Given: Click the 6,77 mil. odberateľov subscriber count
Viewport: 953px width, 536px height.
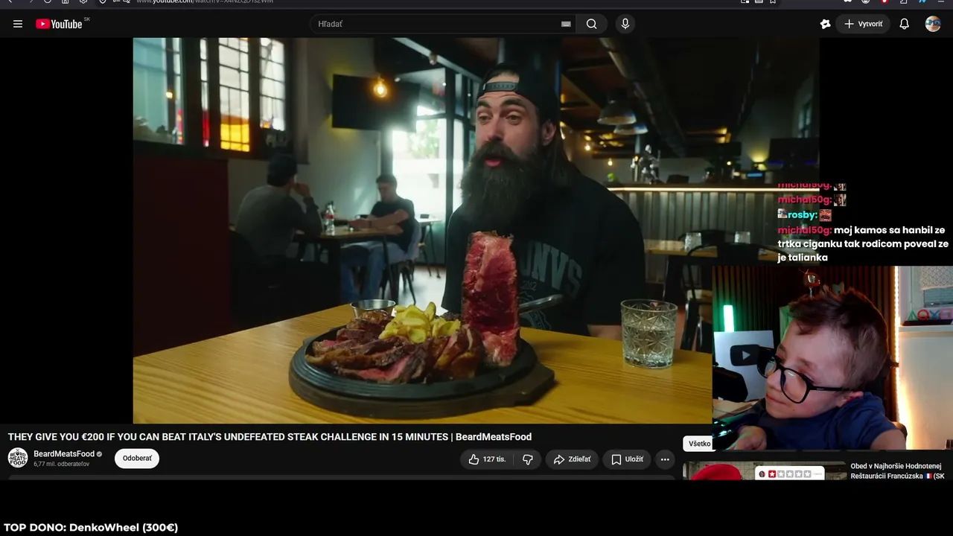Looking at the screenshot, I should pyautogui.click(x=61, y=464).
